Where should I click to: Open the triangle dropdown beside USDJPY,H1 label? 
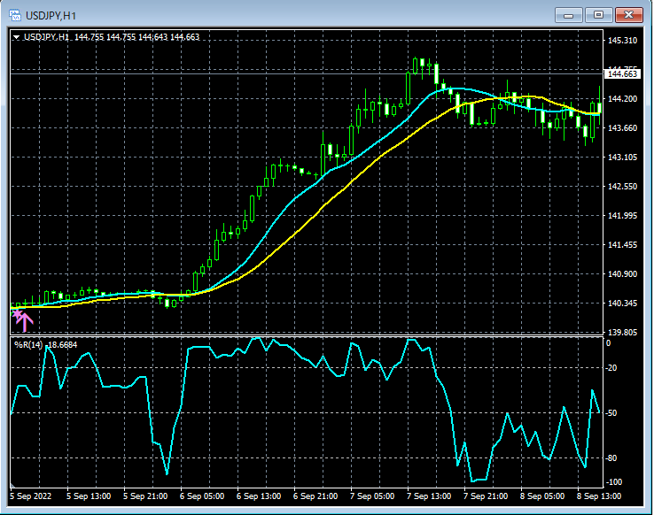[x=16, y=37]
